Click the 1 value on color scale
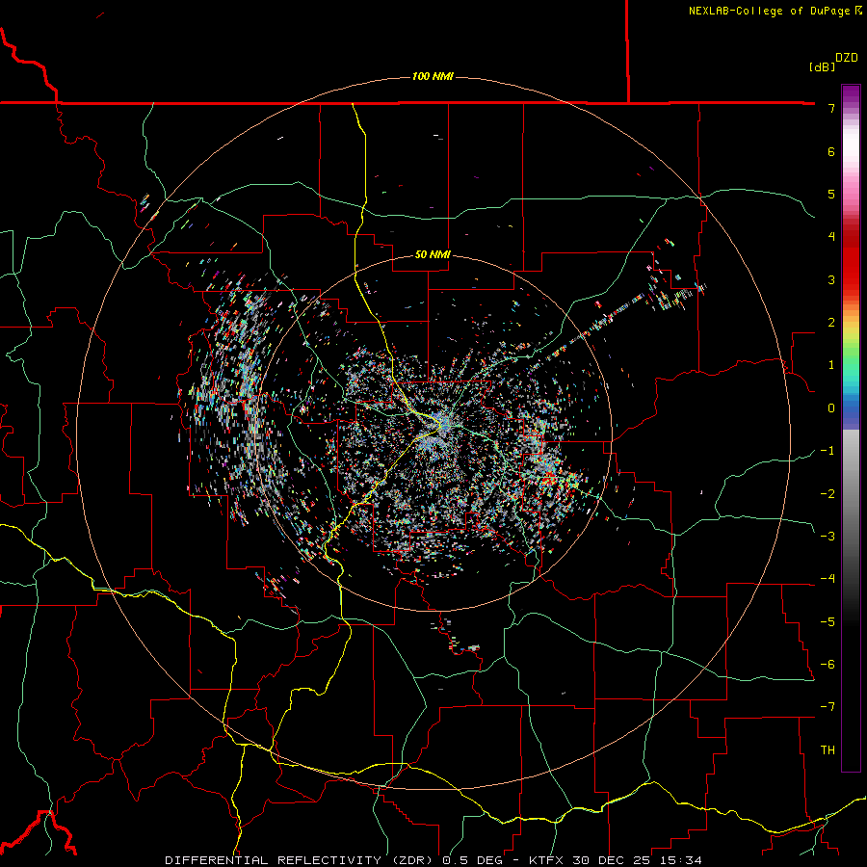This screenshot has height=867, width=867. pyautogui.click(x=831, y=365)
